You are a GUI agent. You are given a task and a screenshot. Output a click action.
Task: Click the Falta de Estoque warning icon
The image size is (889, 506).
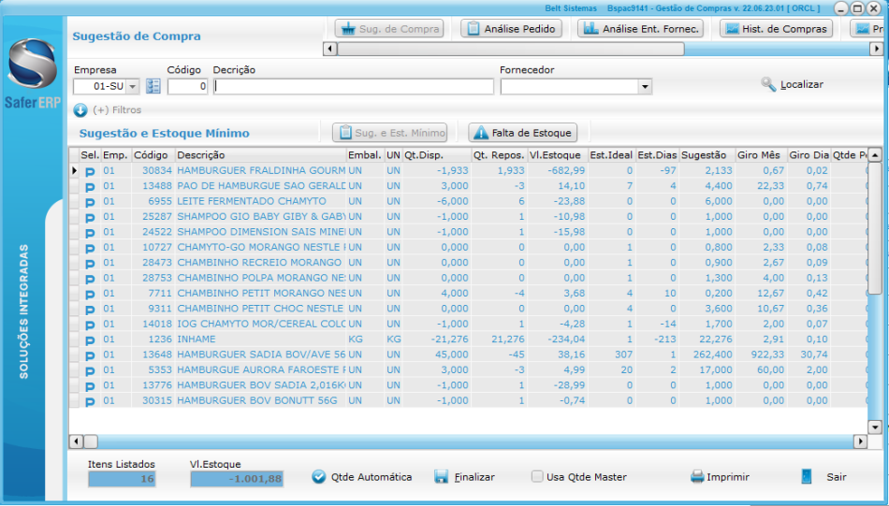(480, 134)
